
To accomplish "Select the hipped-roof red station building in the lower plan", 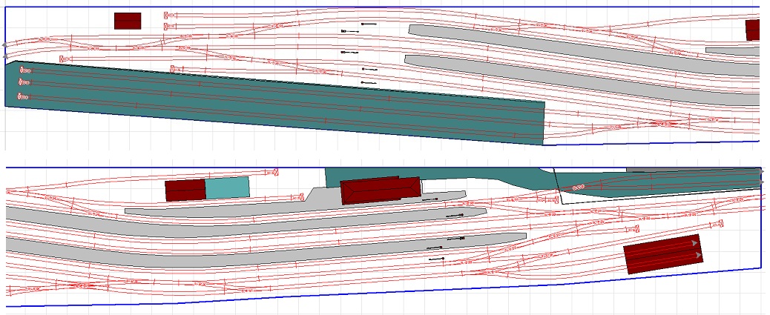I will pyautogui.click(x=379, y=190).
